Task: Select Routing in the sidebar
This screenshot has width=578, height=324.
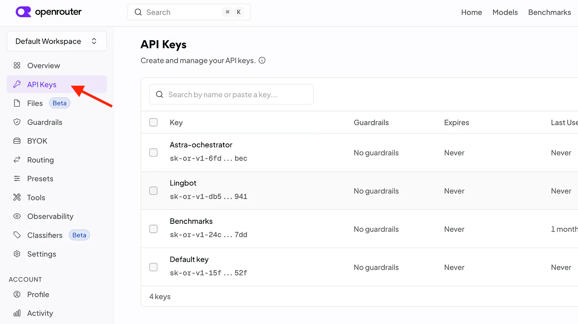Action: (x=57, y=160)
